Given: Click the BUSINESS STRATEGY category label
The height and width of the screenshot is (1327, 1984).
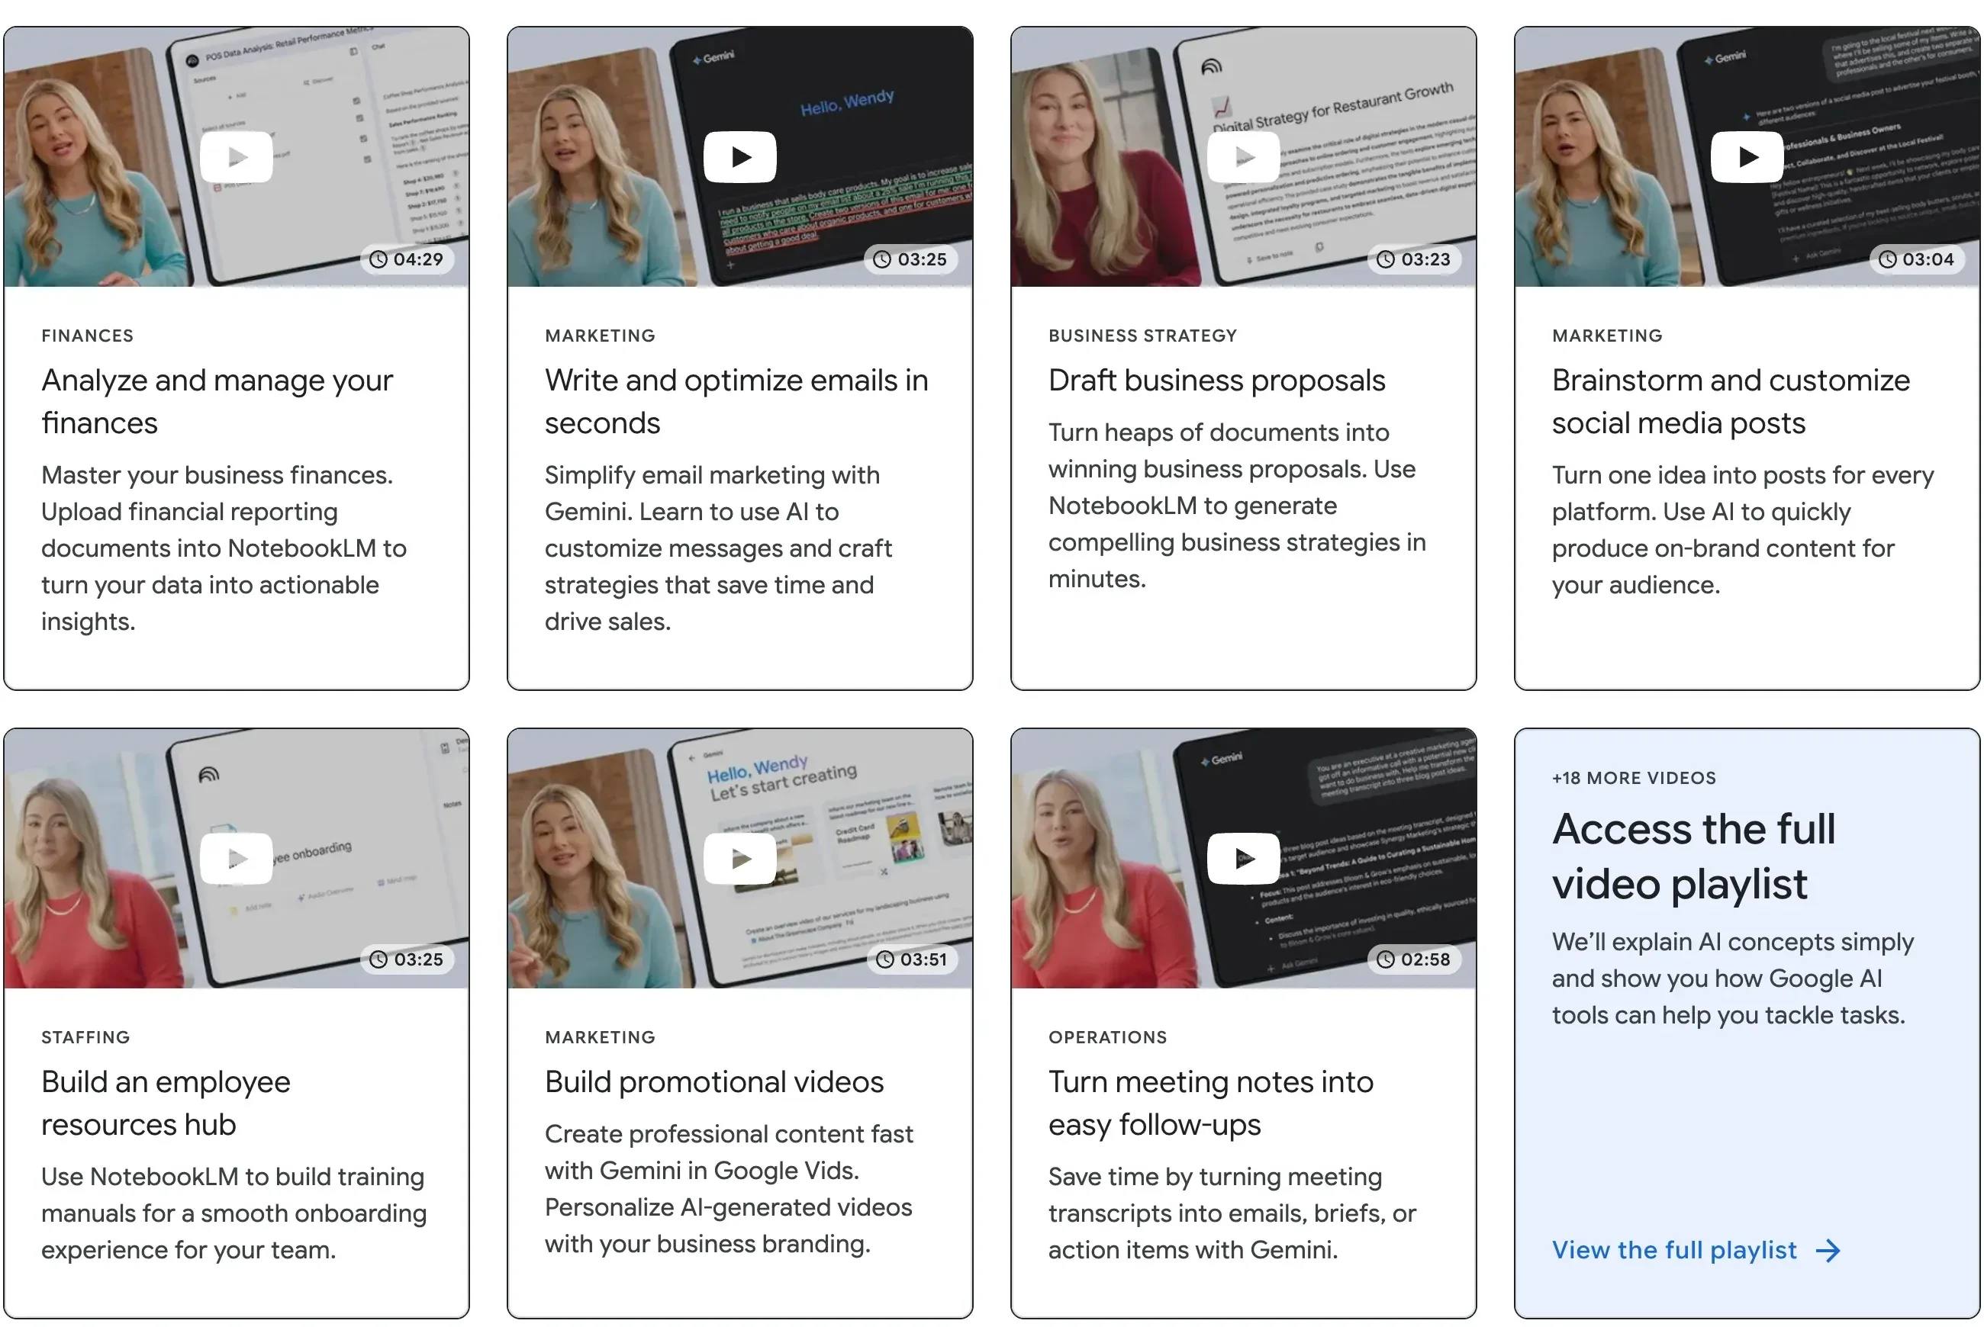Looking at the screenshot, I should [1142, 335].
